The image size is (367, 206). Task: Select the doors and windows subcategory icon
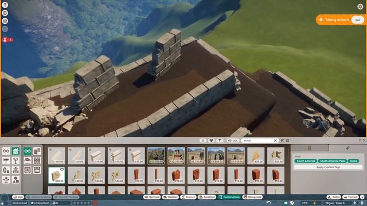coord(37,151)
